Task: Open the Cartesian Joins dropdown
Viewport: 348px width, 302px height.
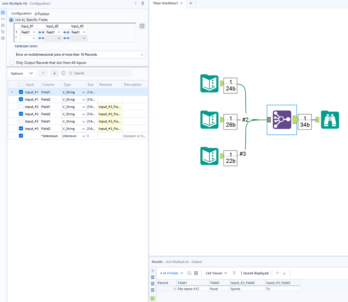Action: point(79,54)
